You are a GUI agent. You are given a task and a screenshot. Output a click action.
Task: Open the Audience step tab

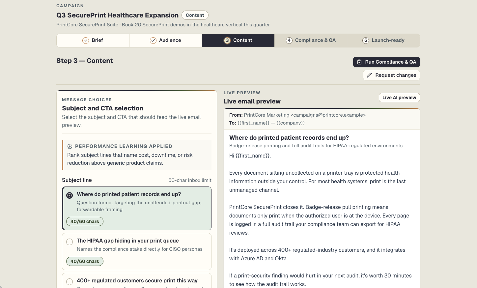click(x=165, y=40)
